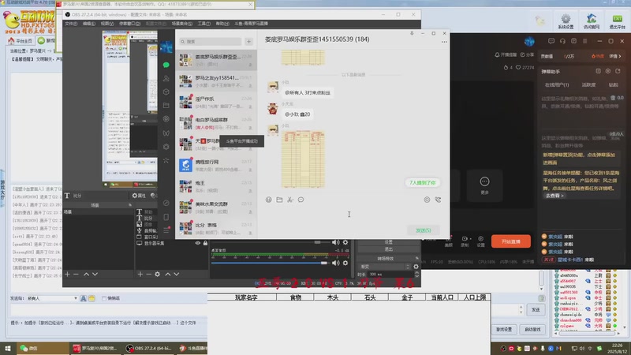The width and height of the screenshot is (631, 355).
Task: Click the live stream icon beside voice call
Action: coord(427,200)
